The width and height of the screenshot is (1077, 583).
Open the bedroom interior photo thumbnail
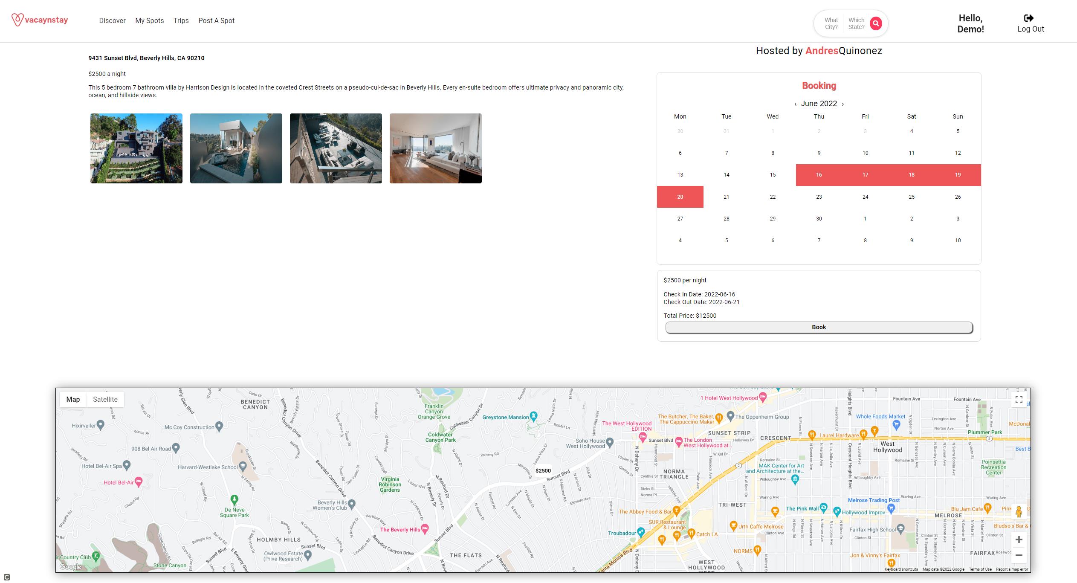click(x=435, y=148)
